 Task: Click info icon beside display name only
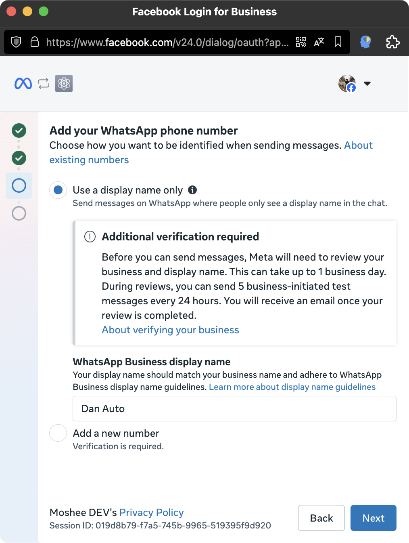pos(193,190)
